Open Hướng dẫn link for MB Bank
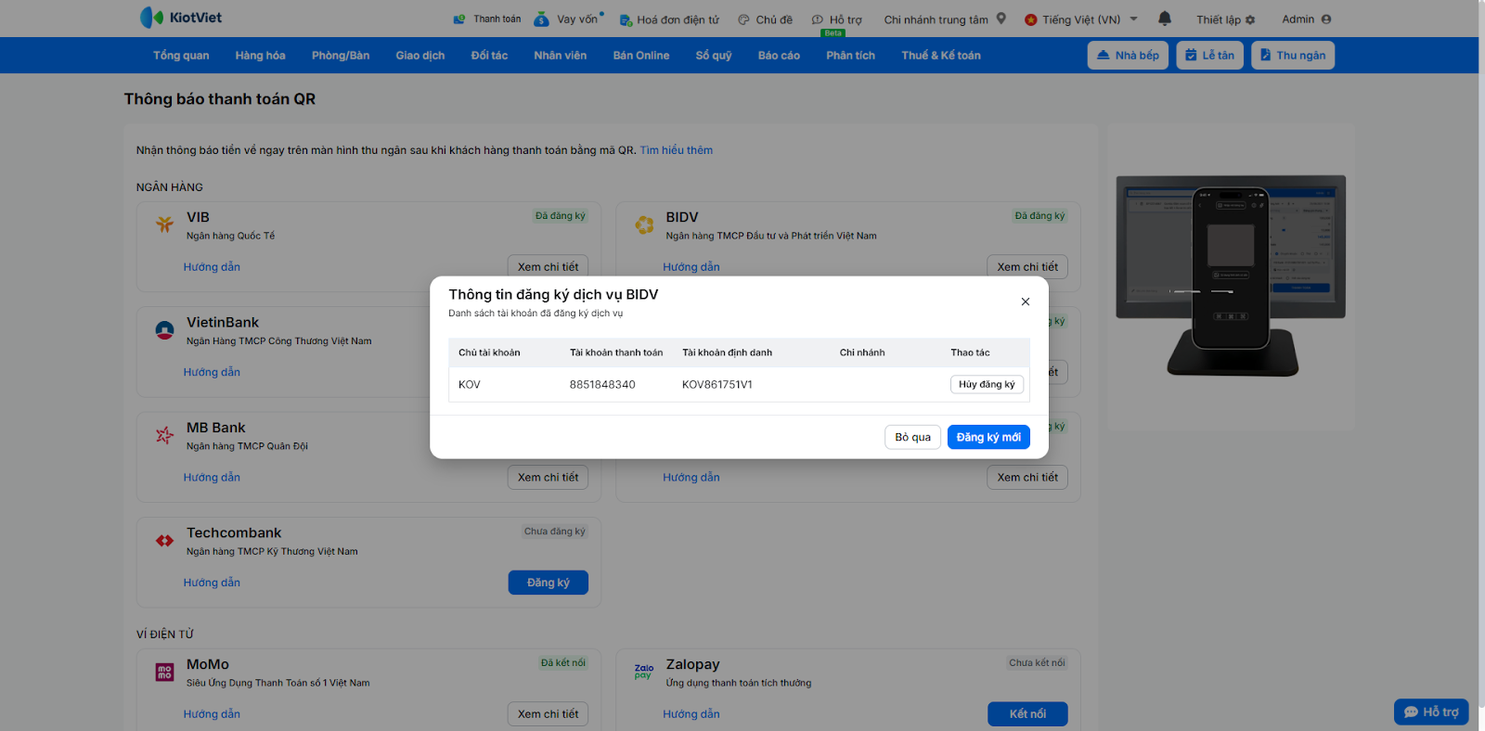Viewport: 1485px width, 731px height. point(212,478)
